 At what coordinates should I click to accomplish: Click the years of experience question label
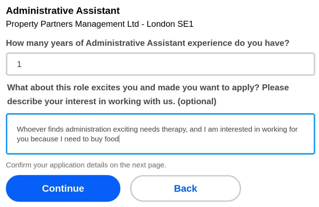(x=148, y=43)
